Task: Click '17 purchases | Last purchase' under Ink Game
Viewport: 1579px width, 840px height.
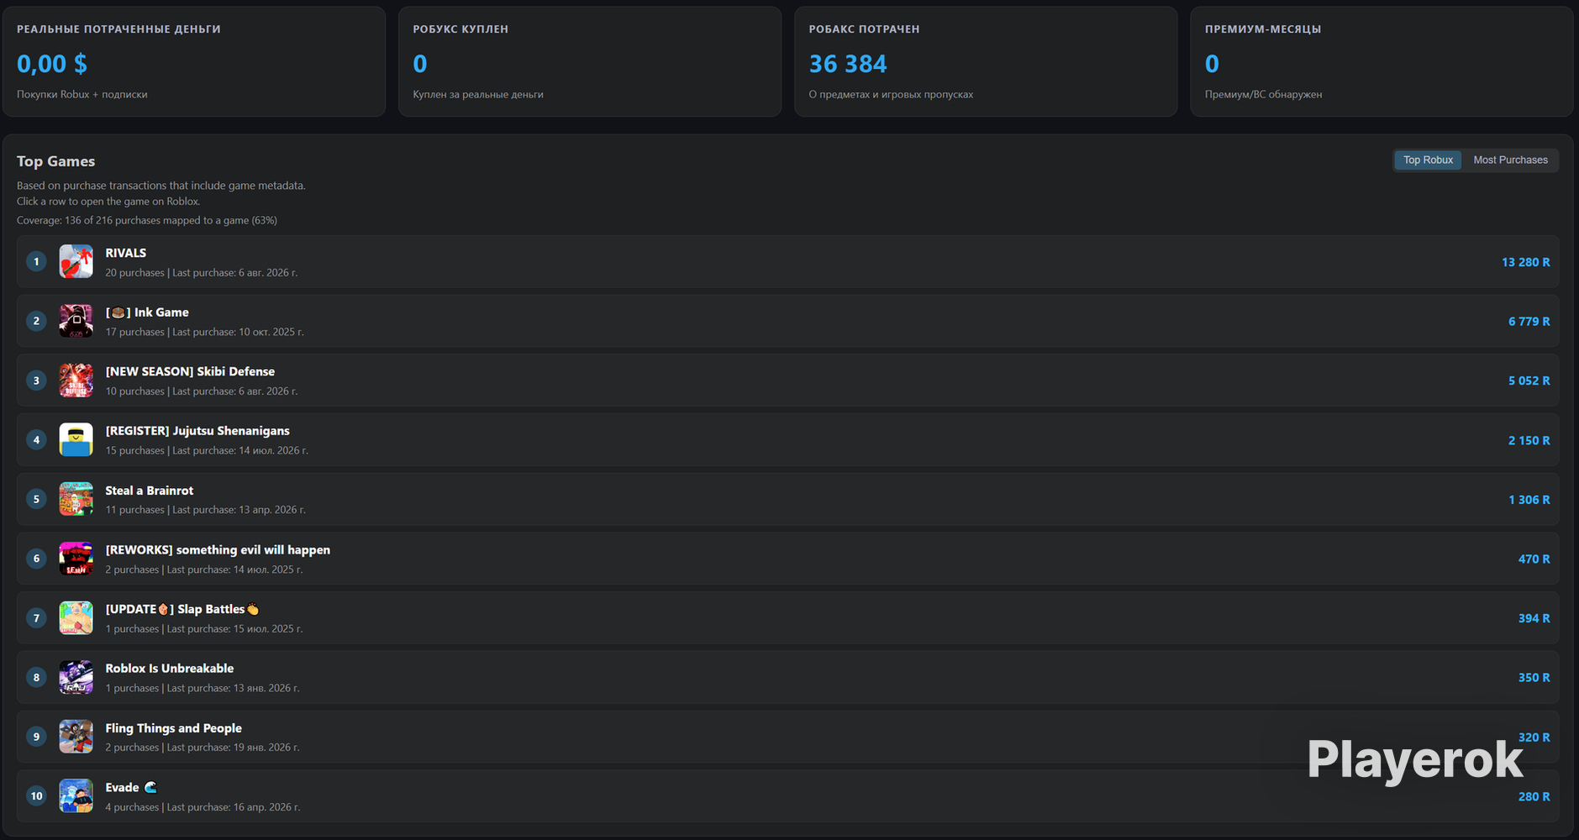Action: click(x=204, y=333)
